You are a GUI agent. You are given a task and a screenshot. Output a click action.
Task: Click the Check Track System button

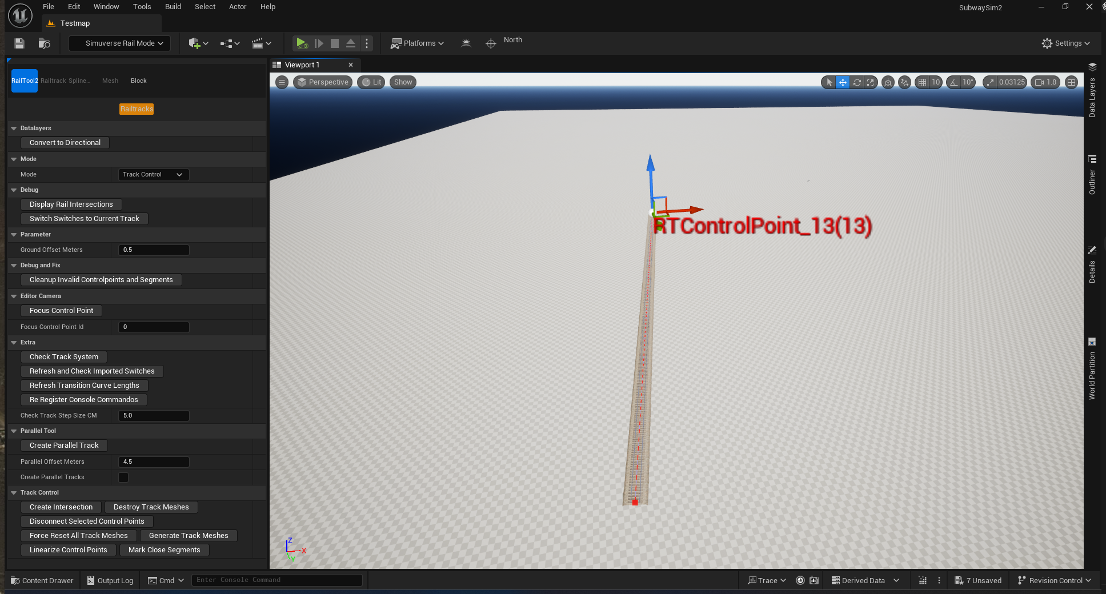[64, 357]
